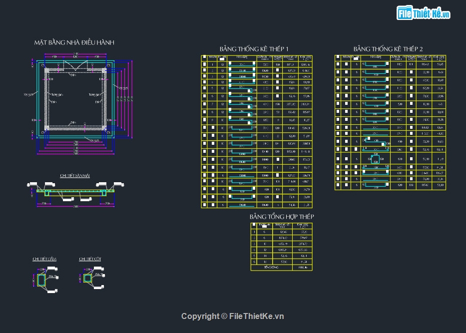Screen dimensions: 466x333
Task: Select the bottom-right column of the floor plan
Action: (104, 128)
